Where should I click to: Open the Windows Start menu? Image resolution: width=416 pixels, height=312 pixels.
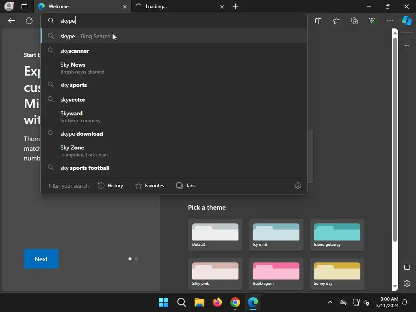click(163, 302)
